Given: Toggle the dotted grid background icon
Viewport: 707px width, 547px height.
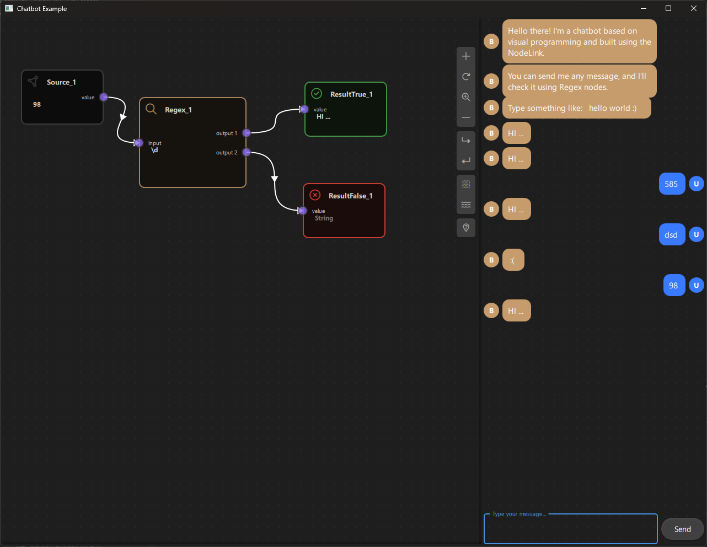Looking at the screenshot, I should pyautogui.click(x=466, y=184).
